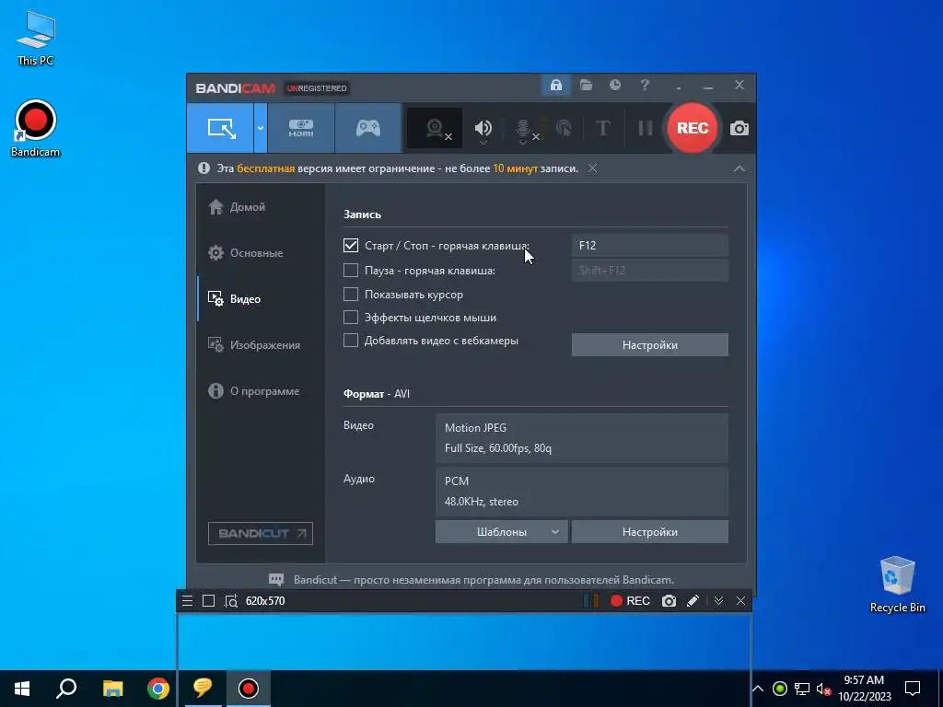
Task: Click the text overlay T icon
Action: (x=602, y=128)
